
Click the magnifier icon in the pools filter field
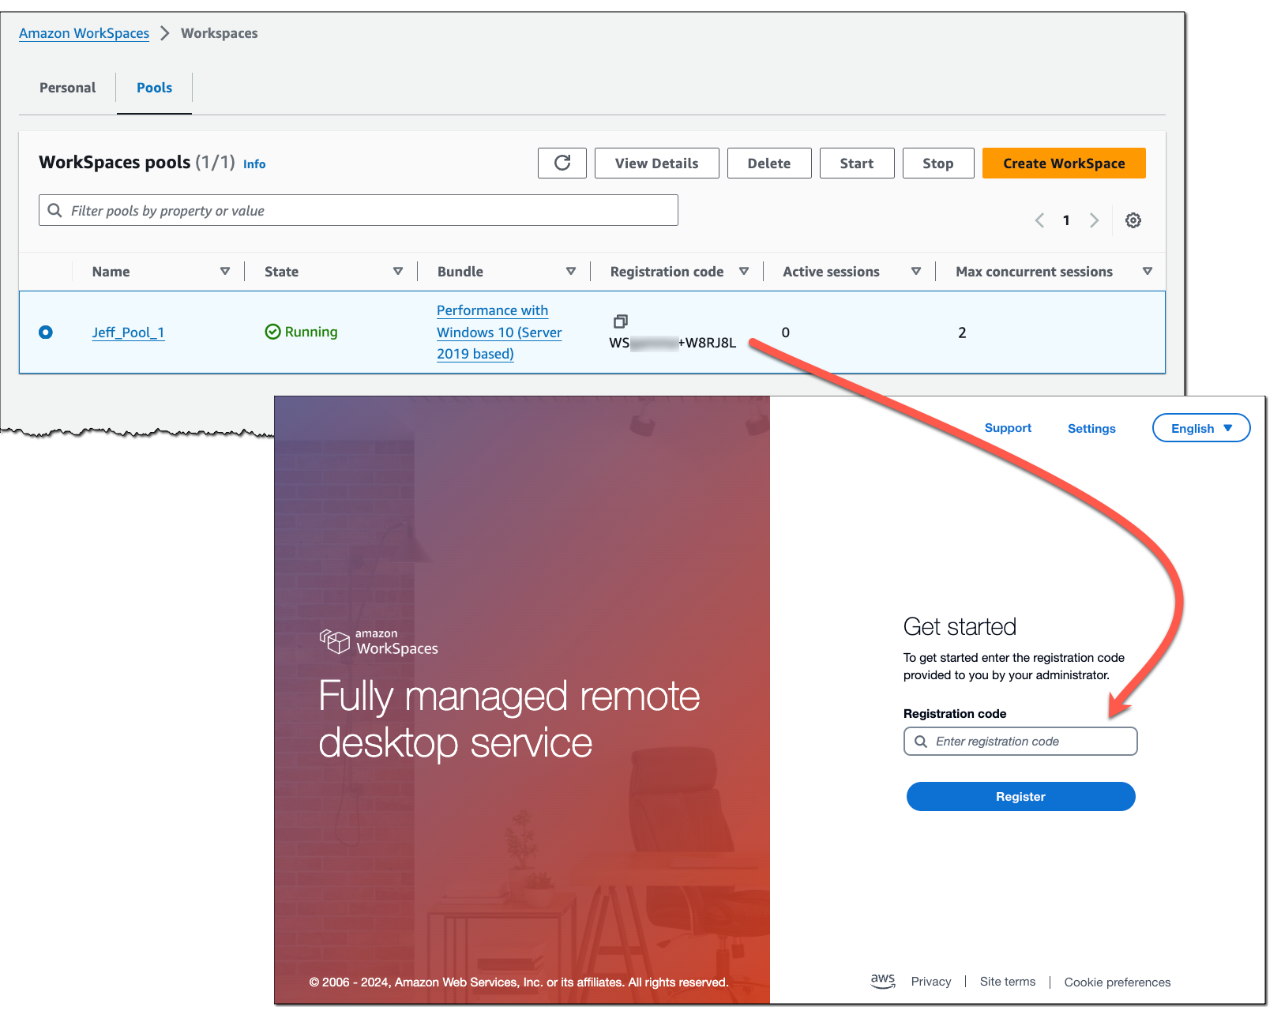click(x=54, y=210)
